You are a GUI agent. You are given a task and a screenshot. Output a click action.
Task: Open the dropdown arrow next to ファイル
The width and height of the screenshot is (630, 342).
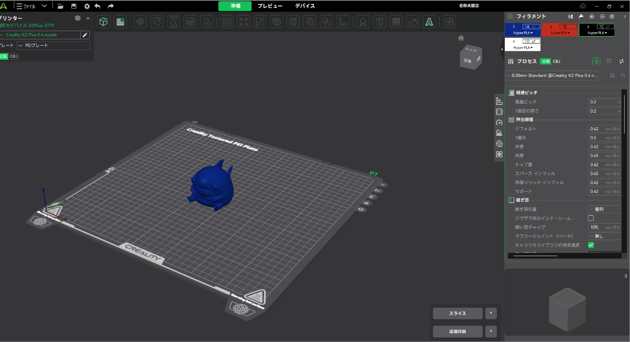point(44,6)
